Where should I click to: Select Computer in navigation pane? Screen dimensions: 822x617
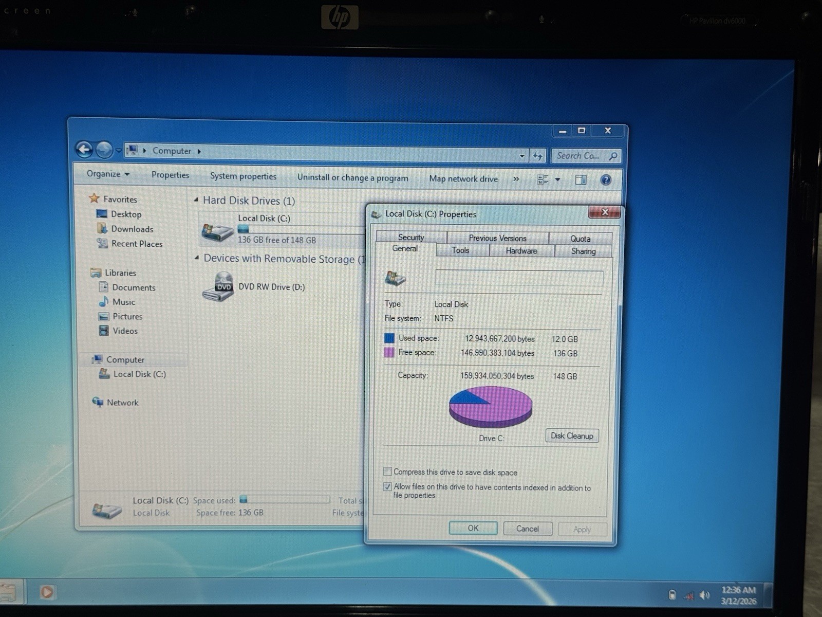pyautogui.click(x=125, y=359)
